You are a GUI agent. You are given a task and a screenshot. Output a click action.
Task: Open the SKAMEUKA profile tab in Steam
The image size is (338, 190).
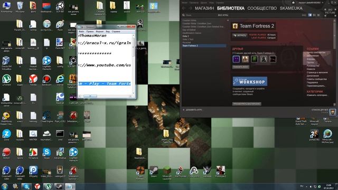click(291, 8)
